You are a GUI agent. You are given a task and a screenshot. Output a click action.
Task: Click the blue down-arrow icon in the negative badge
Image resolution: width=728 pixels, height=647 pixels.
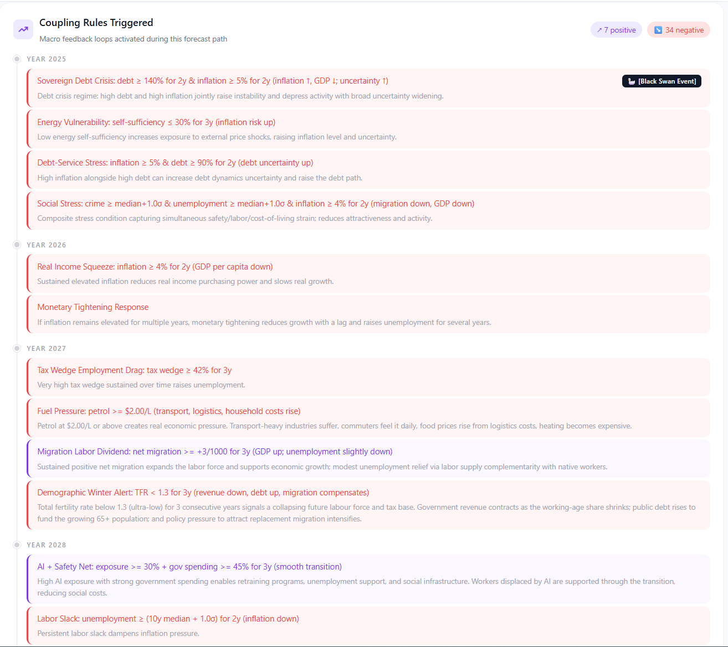[658, 30]
